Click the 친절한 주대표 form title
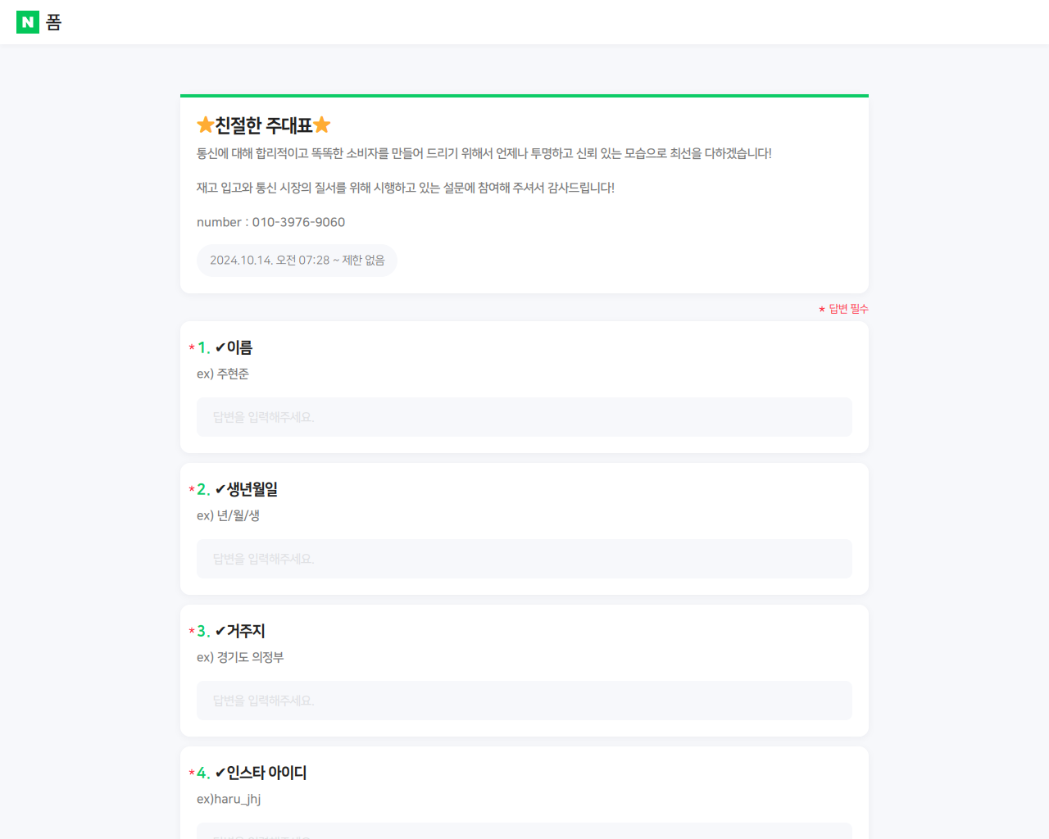The image size is (1049, 839). pos(264,125)
